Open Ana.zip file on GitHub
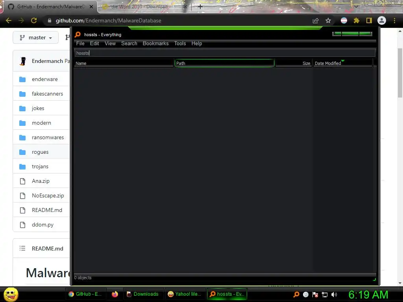Screen dimensions: 403x302 [41, 181]
